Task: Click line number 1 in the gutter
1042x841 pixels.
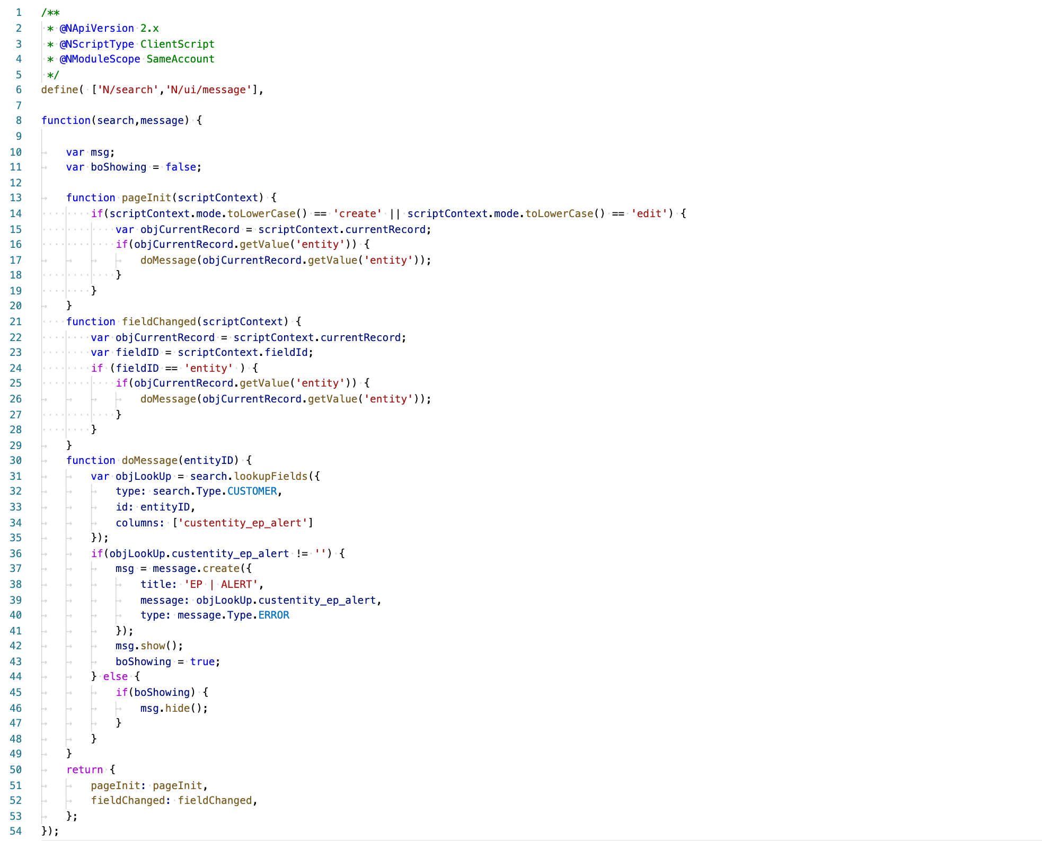Action: tap(19, 13)
